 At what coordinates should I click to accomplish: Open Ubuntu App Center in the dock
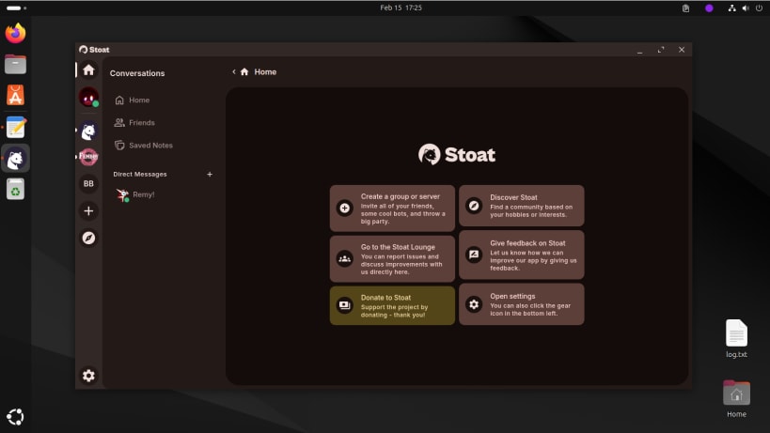click(x=15, y=95)
